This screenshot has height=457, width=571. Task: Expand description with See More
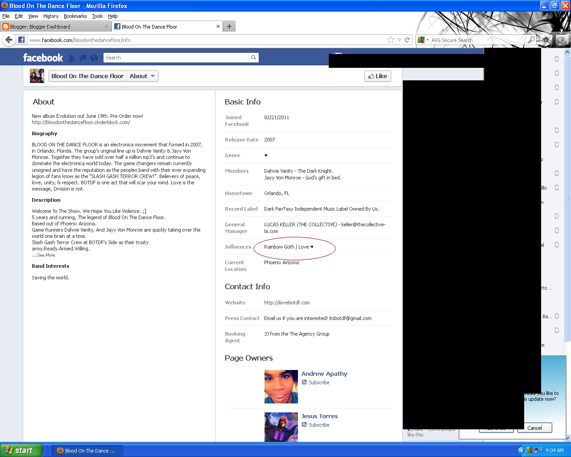click(46, 255)
